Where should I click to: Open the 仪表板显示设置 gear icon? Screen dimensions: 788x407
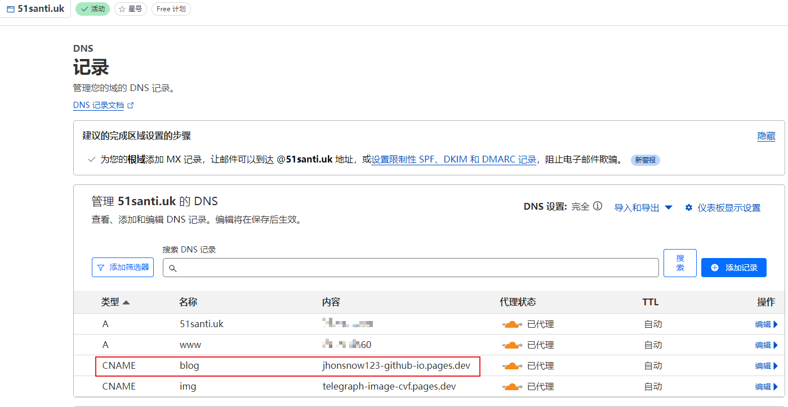(688, 207)
